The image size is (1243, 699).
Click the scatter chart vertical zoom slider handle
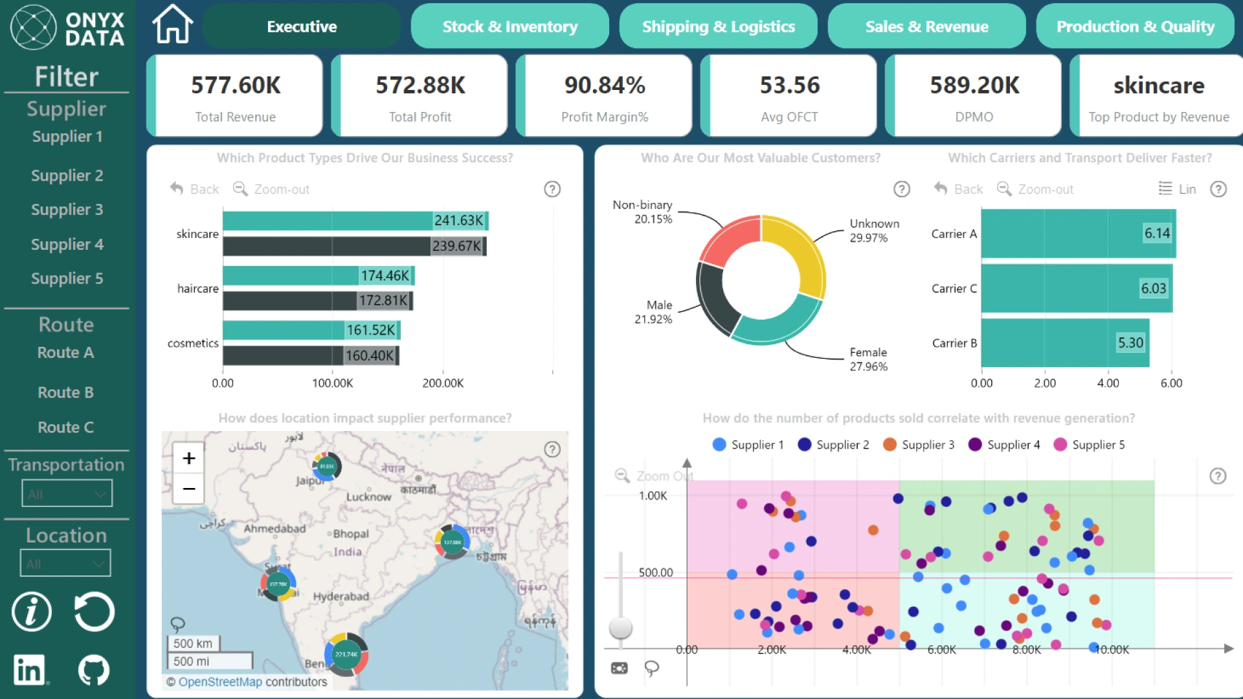tap(621, 627)
